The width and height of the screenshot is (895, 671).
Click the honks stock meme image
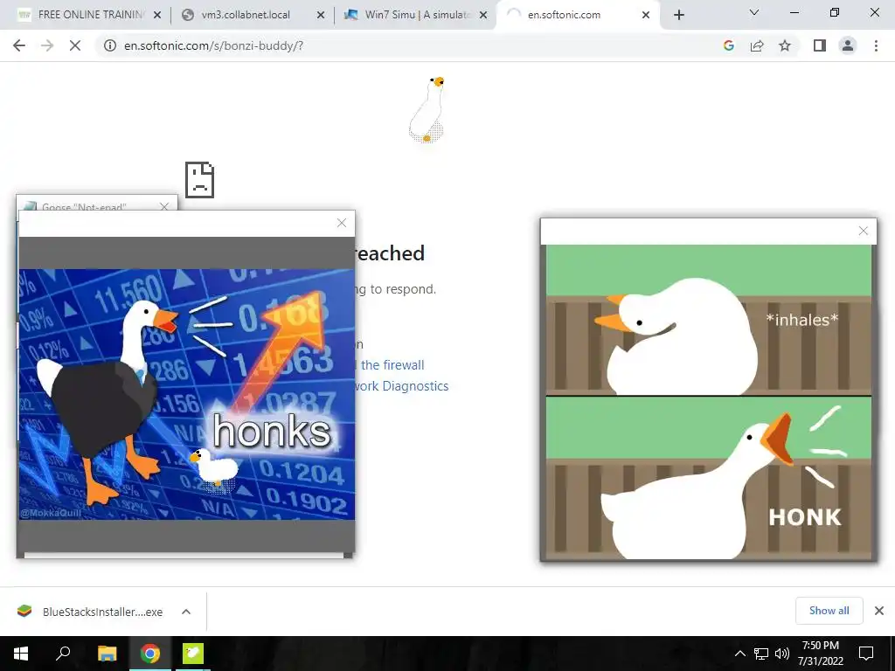point(187,394)
